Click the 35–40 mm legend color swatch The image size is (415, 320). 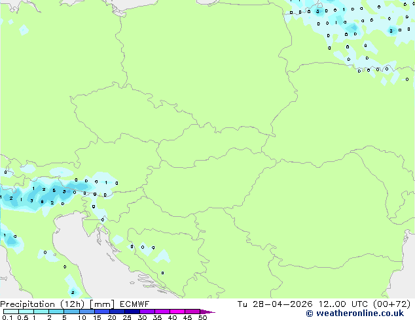coord(162,312)
